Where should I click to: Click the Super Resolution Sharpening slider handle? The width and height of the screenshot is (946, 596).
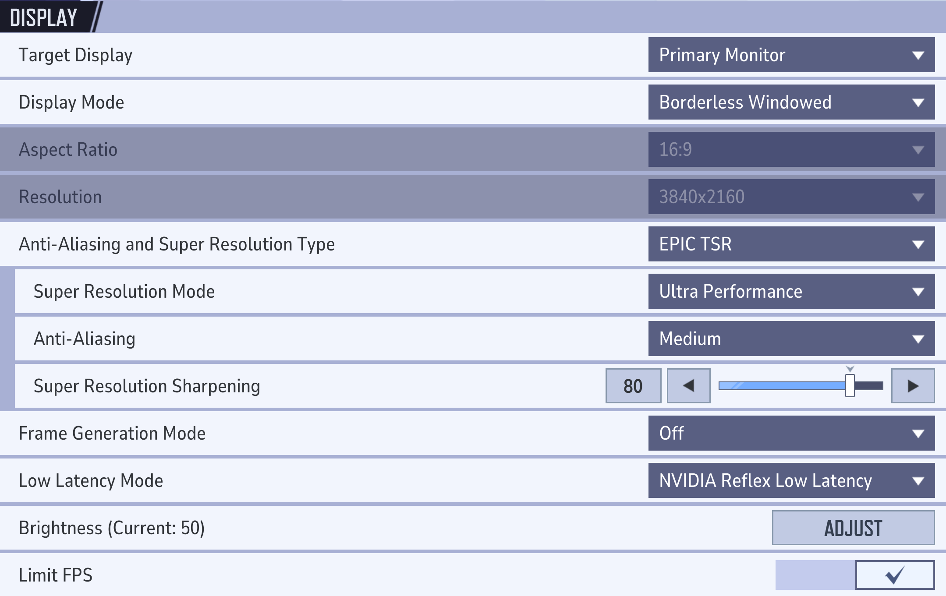(x=850, y=386)
